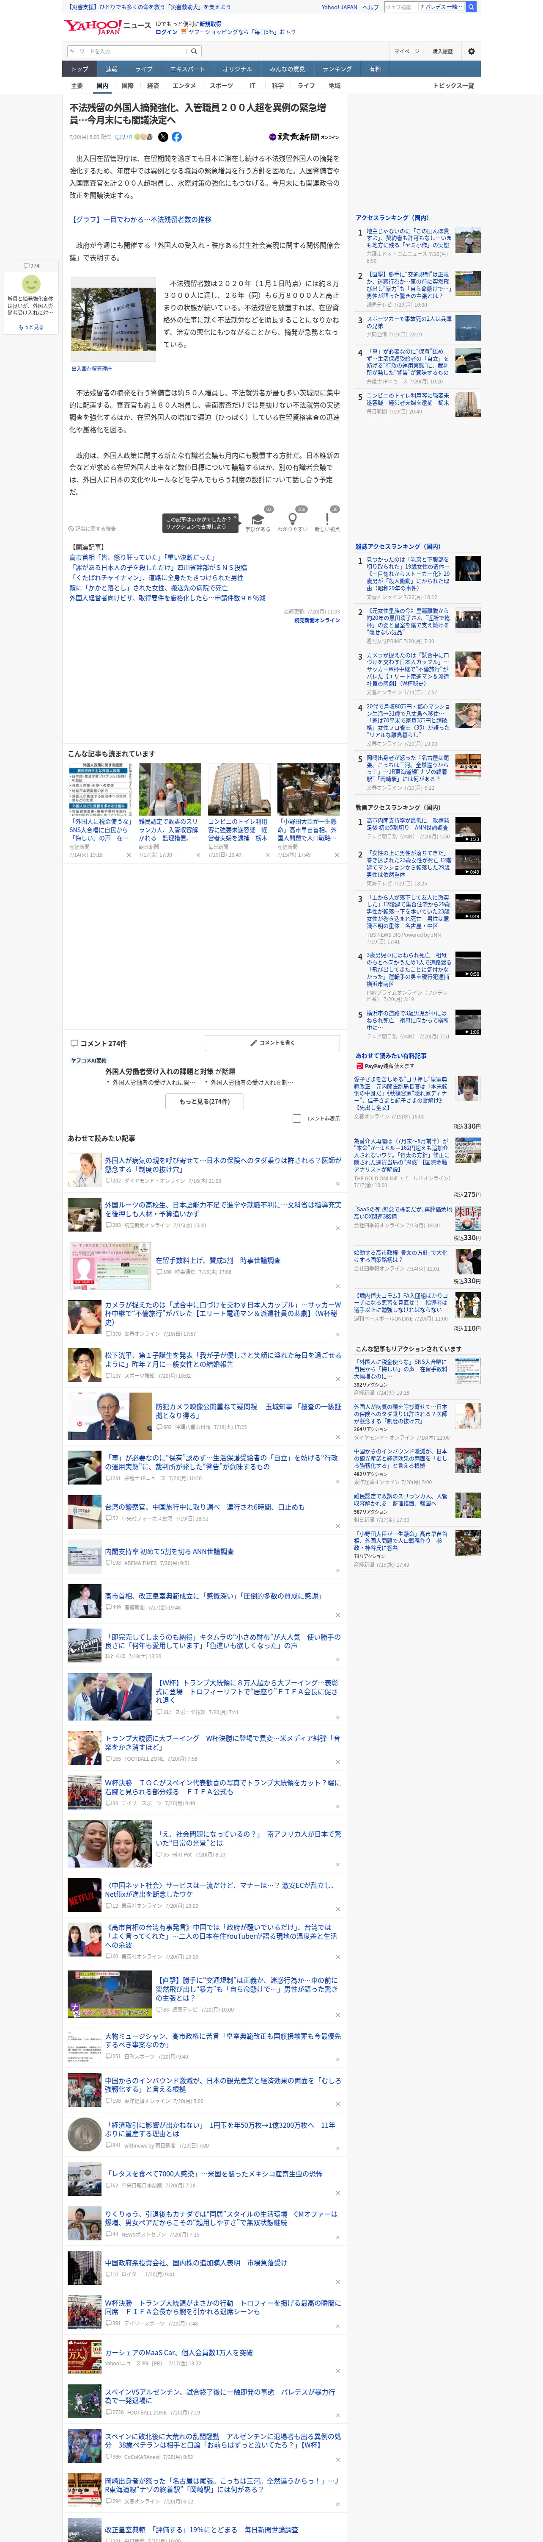543x2542 pixels.
Task: Open the 購入履歴 link
Action: (442, 51)
